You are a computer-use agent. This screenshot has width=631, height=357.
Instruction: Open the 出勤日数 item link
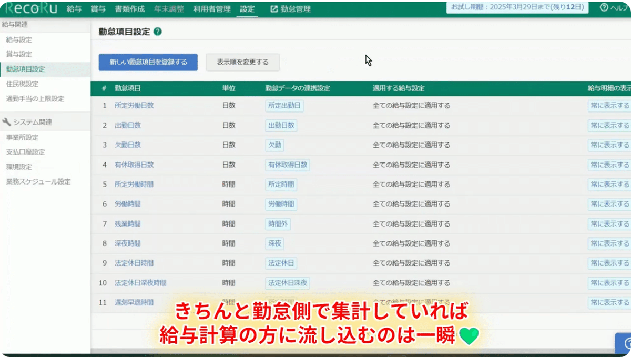[128, 125]
